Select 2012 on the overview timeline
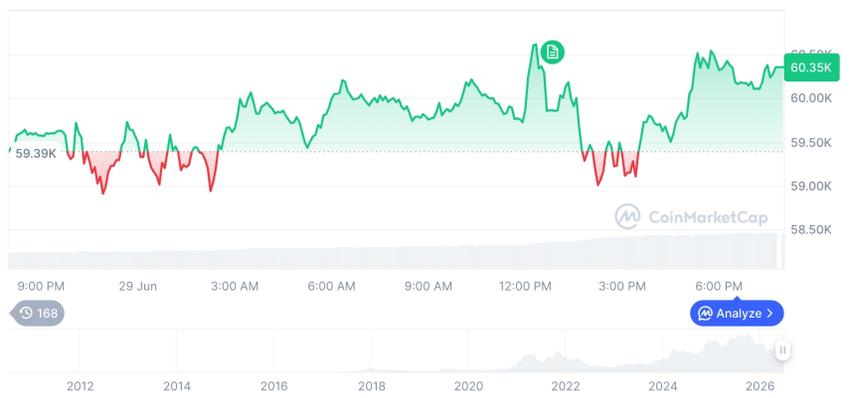Screen dimensions: 855x398 (x=81, y=386)
